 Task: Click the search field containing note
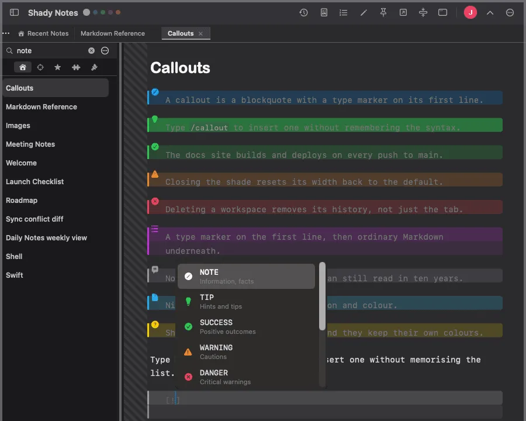coord(50,51)
